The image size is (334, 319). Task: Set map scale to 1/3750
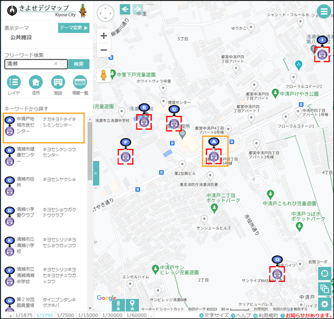pos(44,315)
